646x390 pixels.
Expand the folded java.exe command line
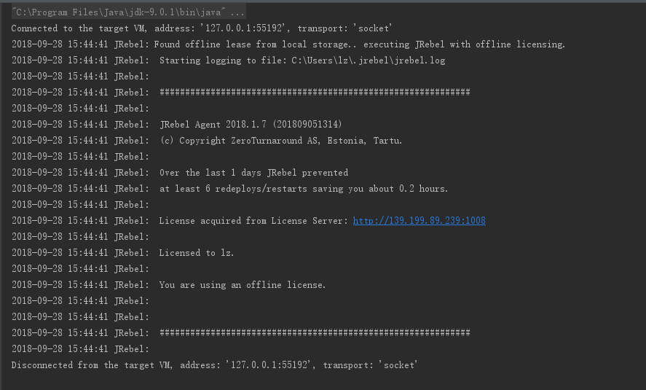239,12
